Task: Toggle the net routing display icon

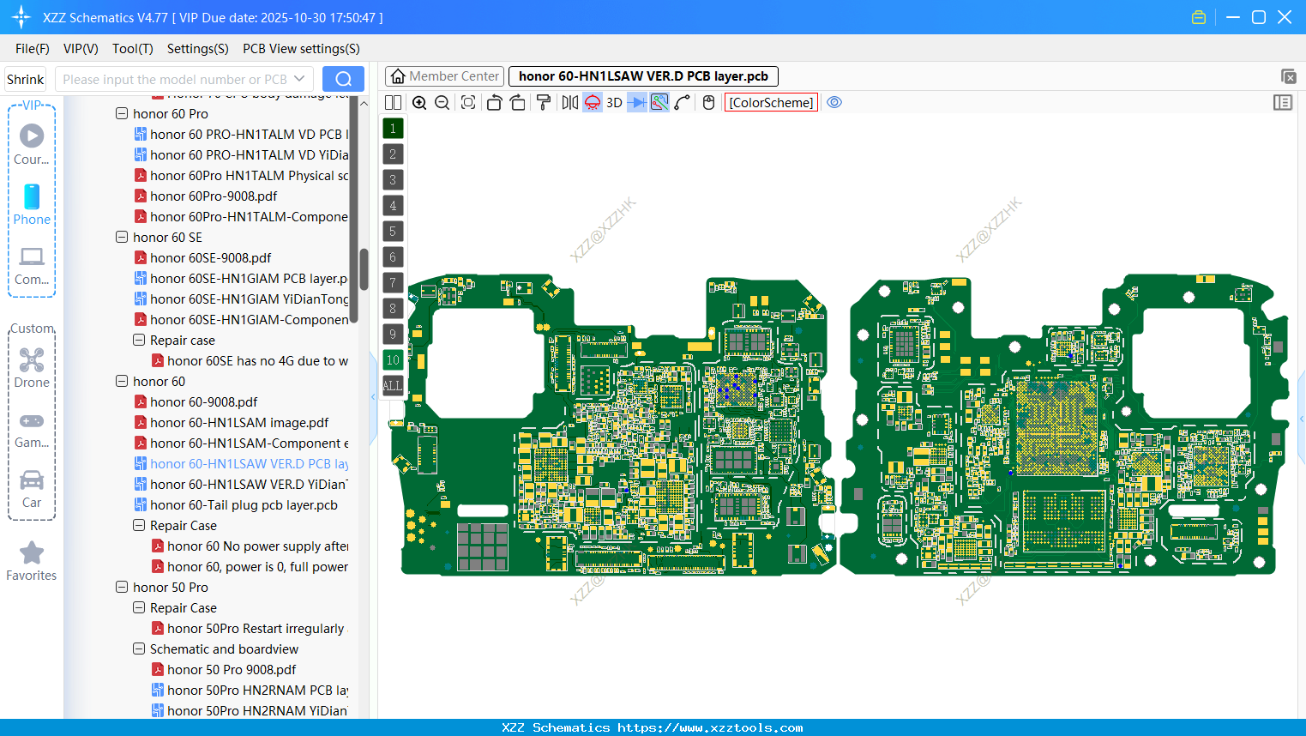Action: (659, 103)
